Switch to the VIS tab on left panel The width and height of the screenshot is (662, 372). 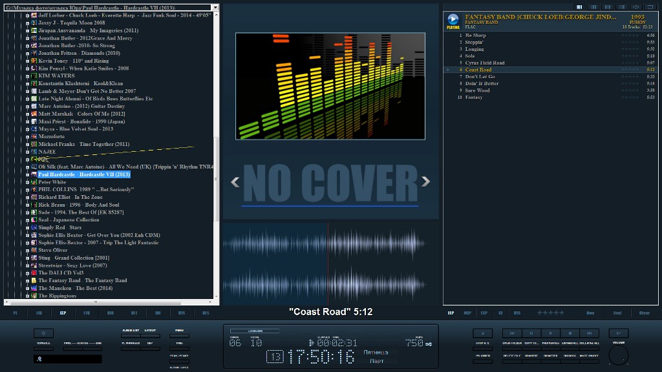pos(182,313)
